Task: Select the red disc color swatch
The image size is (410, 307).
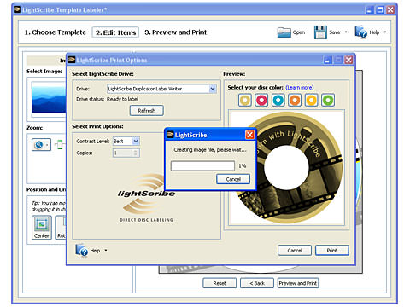Action: point(261,100)
